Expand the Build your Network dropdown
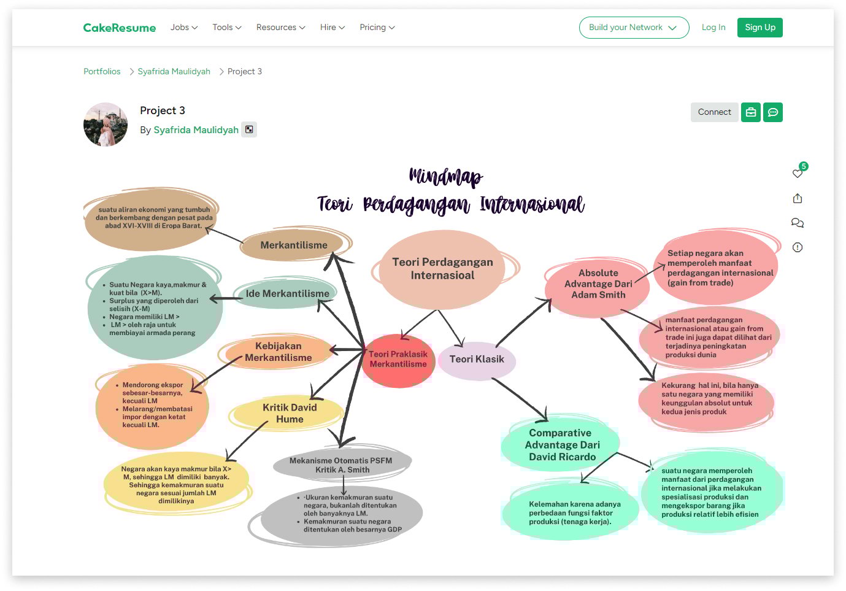This screenshot has height=591, width=846. pos(634,27)
